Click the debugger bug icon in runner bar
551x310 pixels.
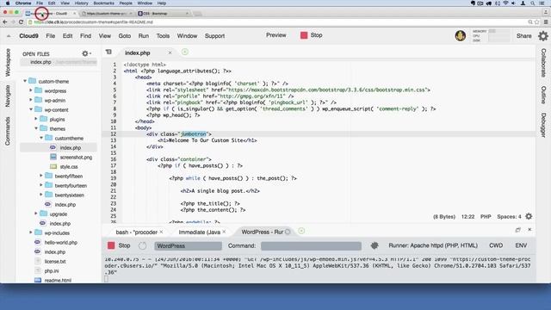point(375,245)
